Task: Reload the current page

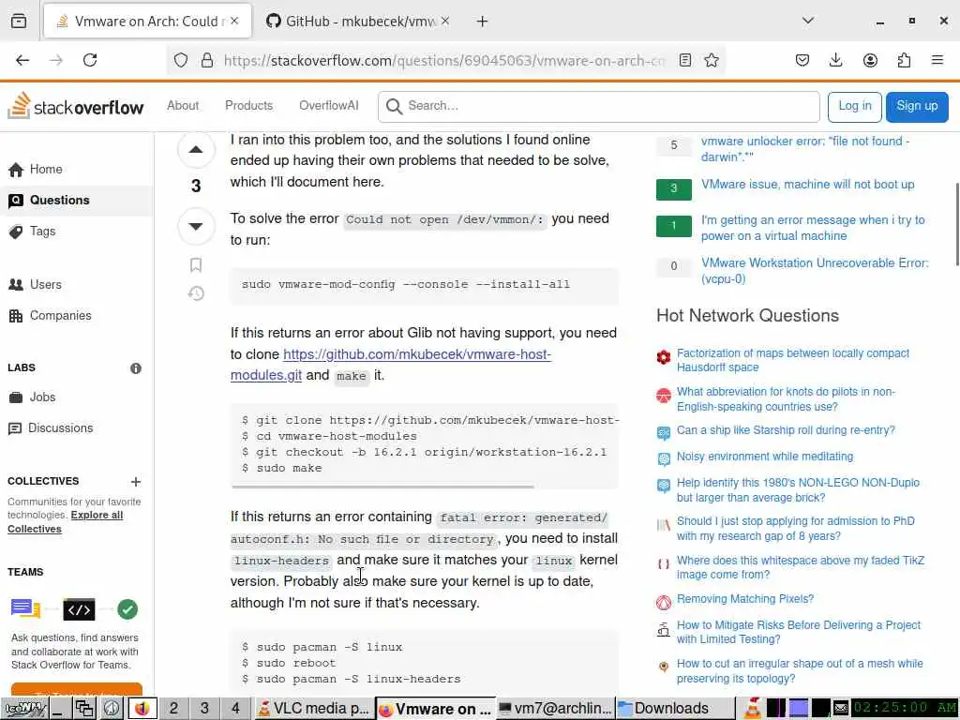Action: pyautogui.click(x=90, y=60)
